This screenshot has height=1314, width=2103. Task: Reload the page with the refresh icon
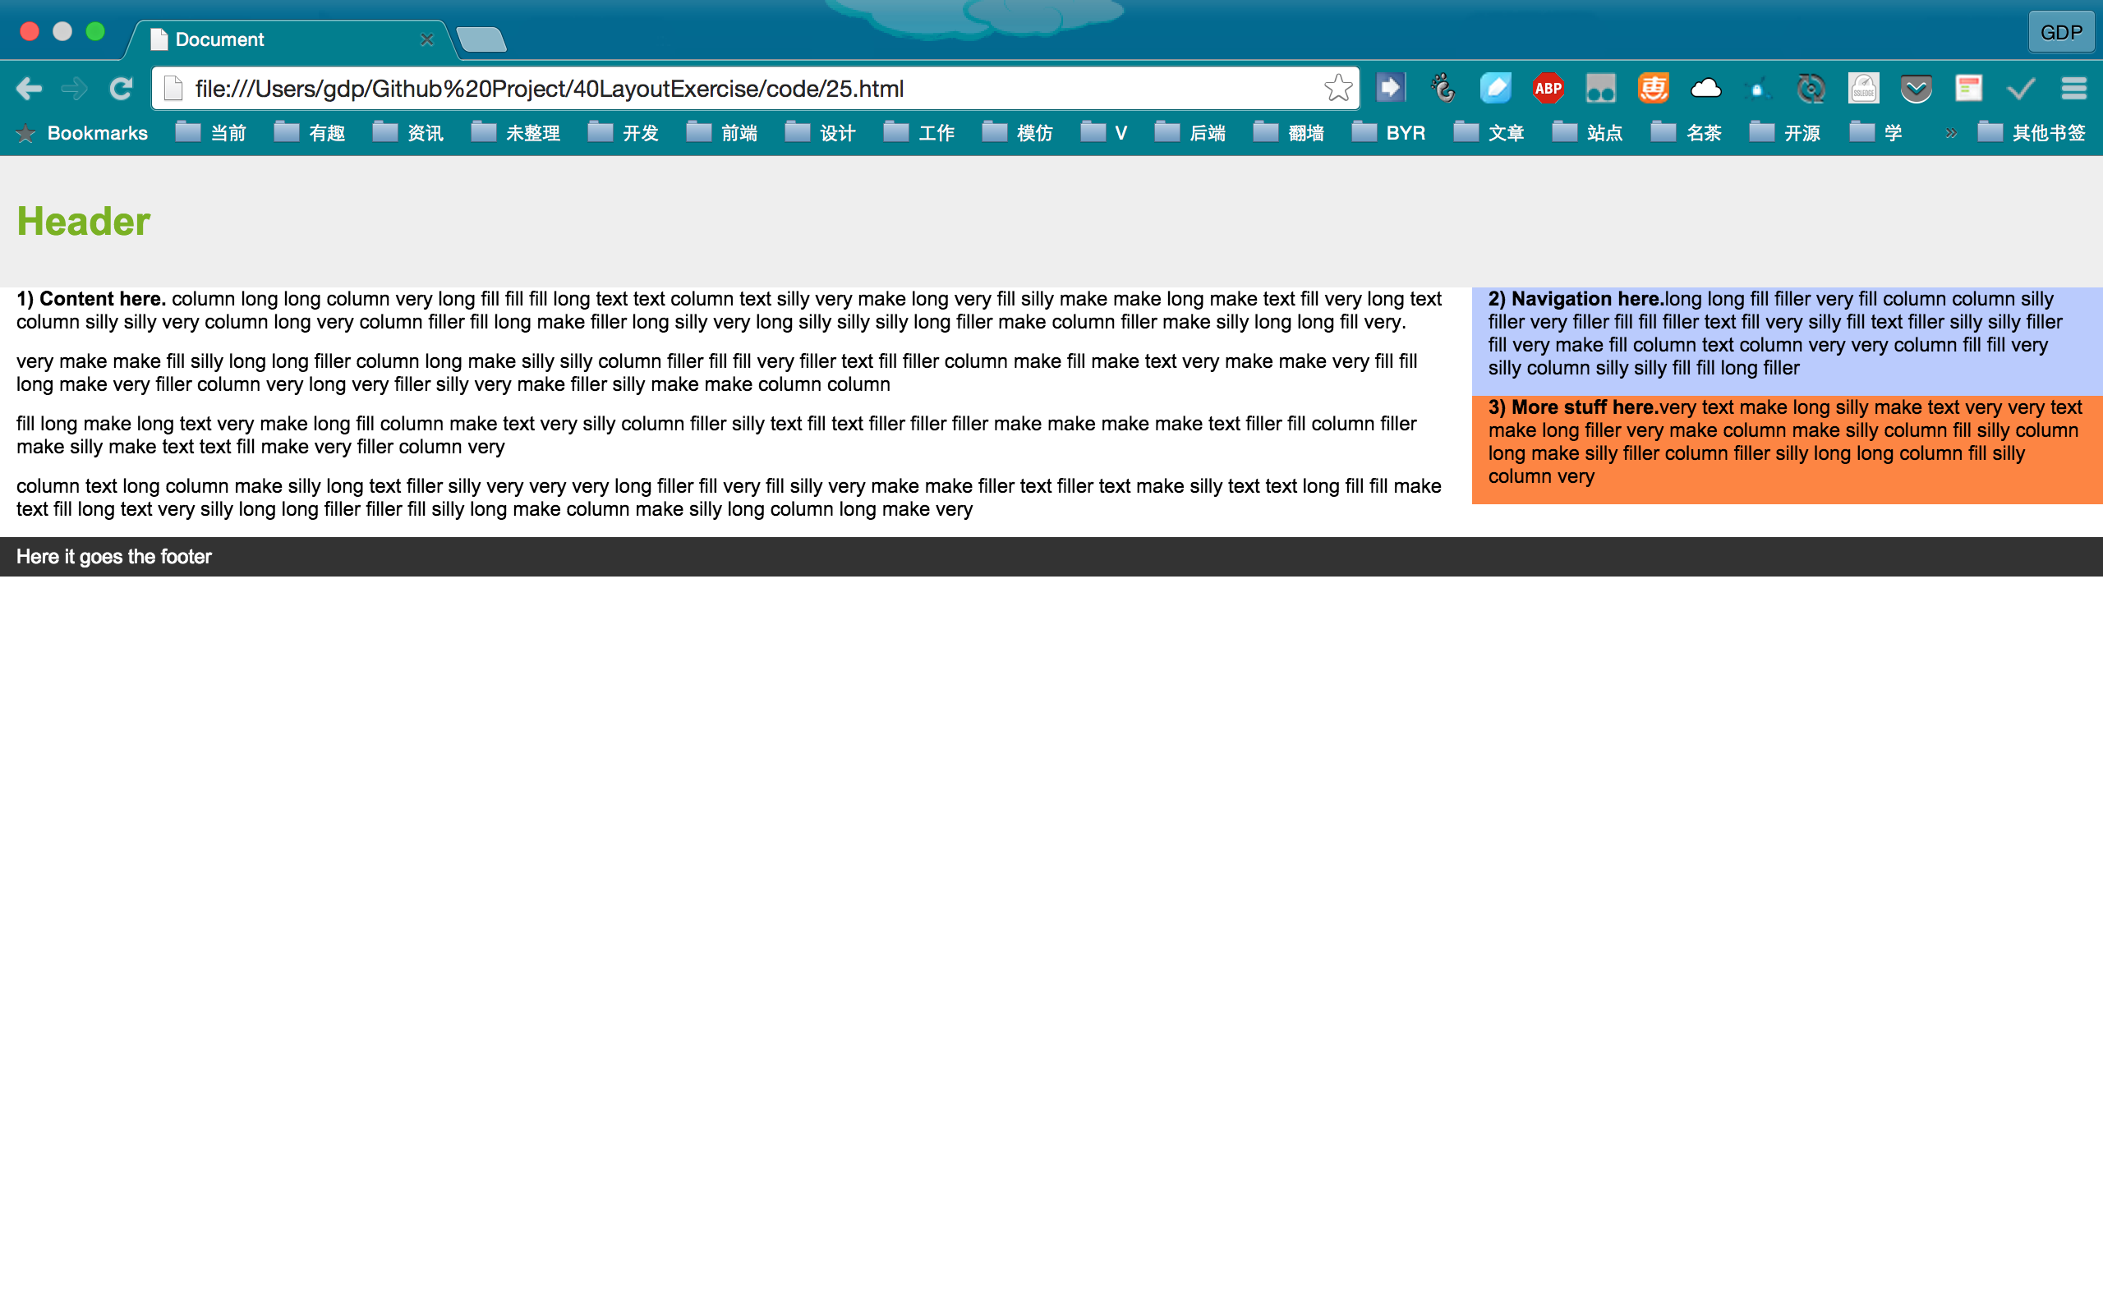pos(121,89)
